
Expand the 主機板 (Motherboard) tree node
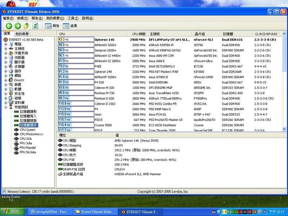(6, 49)
